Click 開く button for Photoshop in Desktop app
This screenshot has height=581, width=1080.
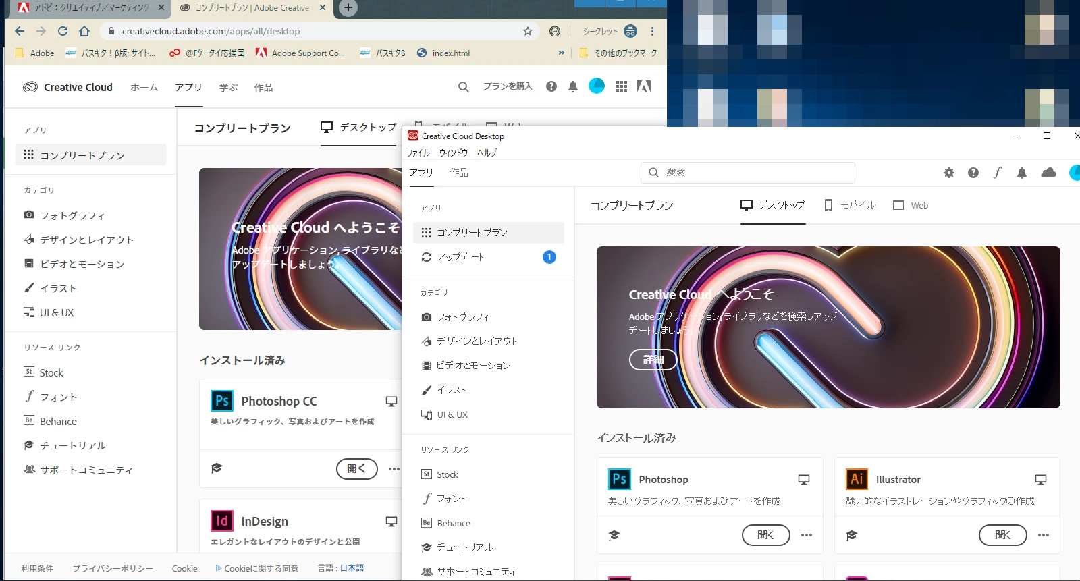pos(765,535)
